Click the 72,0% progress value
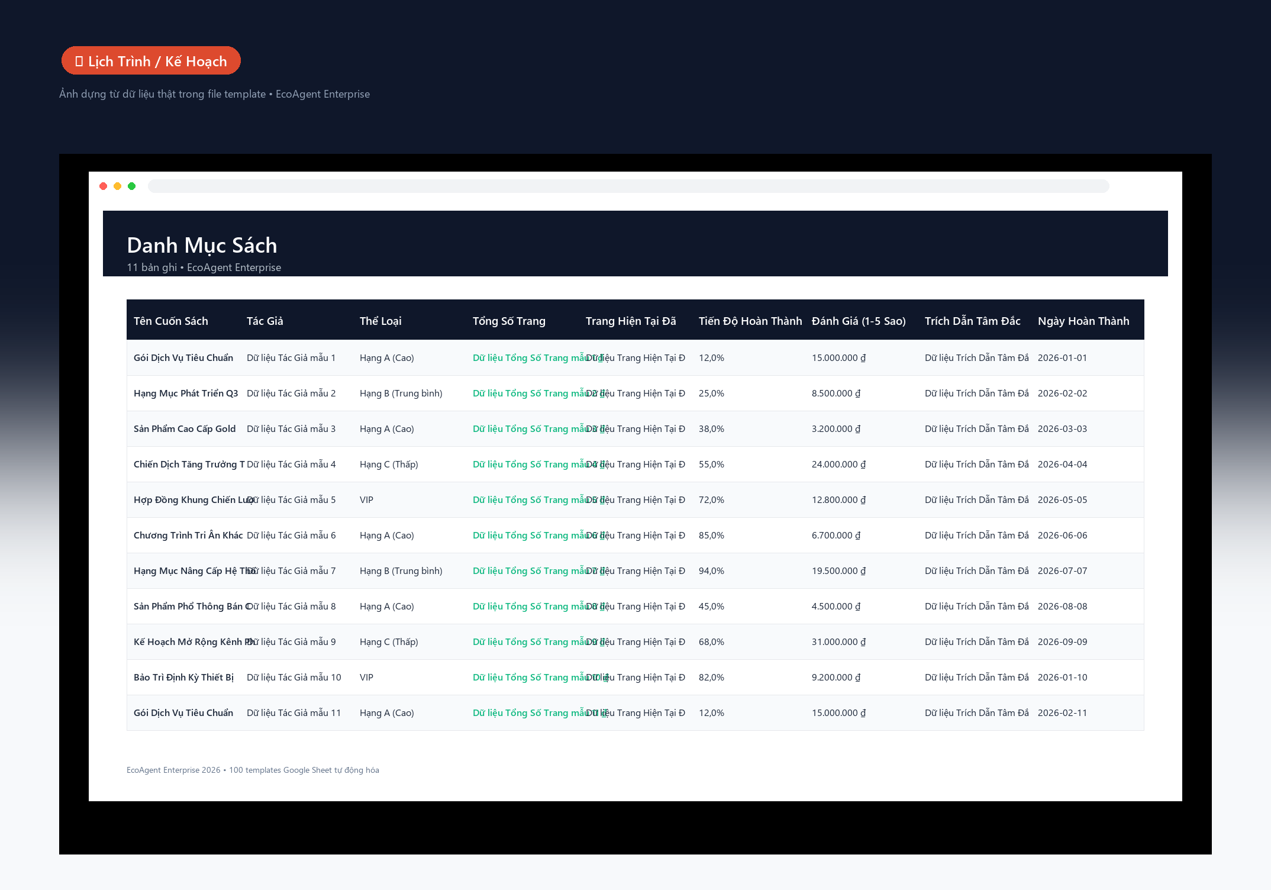1271x890 pixels. point(711,499)
